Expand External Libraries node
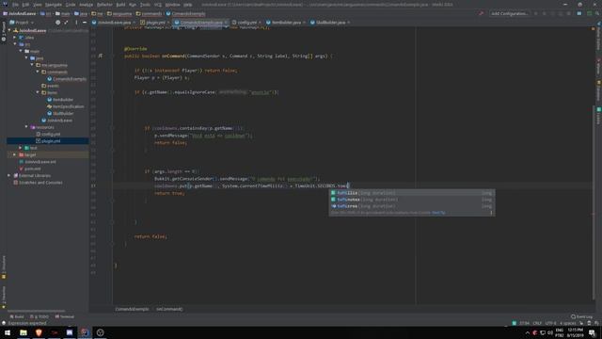This screenshot has width=602, height=339. [x=9, y=175]
